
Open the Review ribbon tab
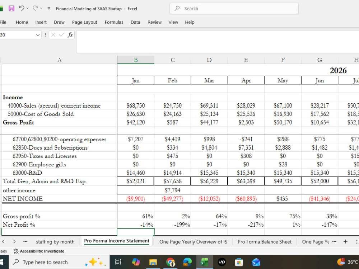coord(154,22)
